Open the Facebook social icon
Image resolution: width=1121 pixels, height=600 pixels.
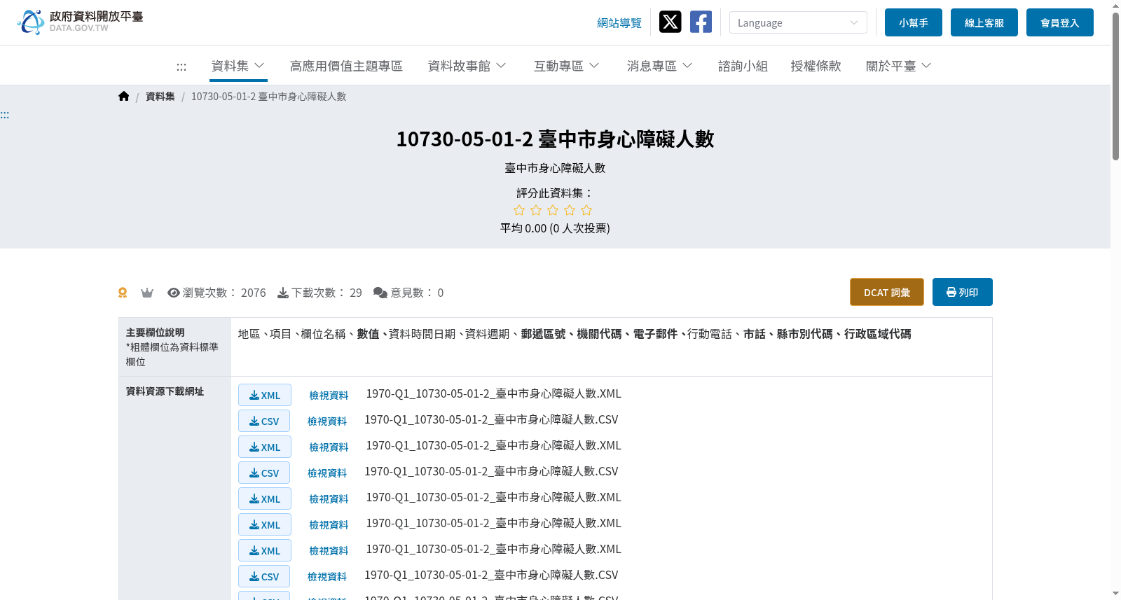coord(701,22)
